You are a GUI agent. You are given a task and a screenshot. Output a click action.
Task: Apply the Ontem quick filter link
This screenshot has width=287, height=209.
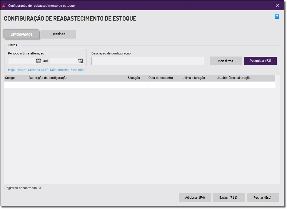coord(21,70)
